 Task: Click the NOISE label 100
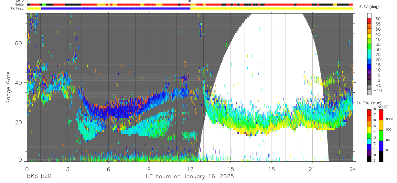click(x=388, y=140)
